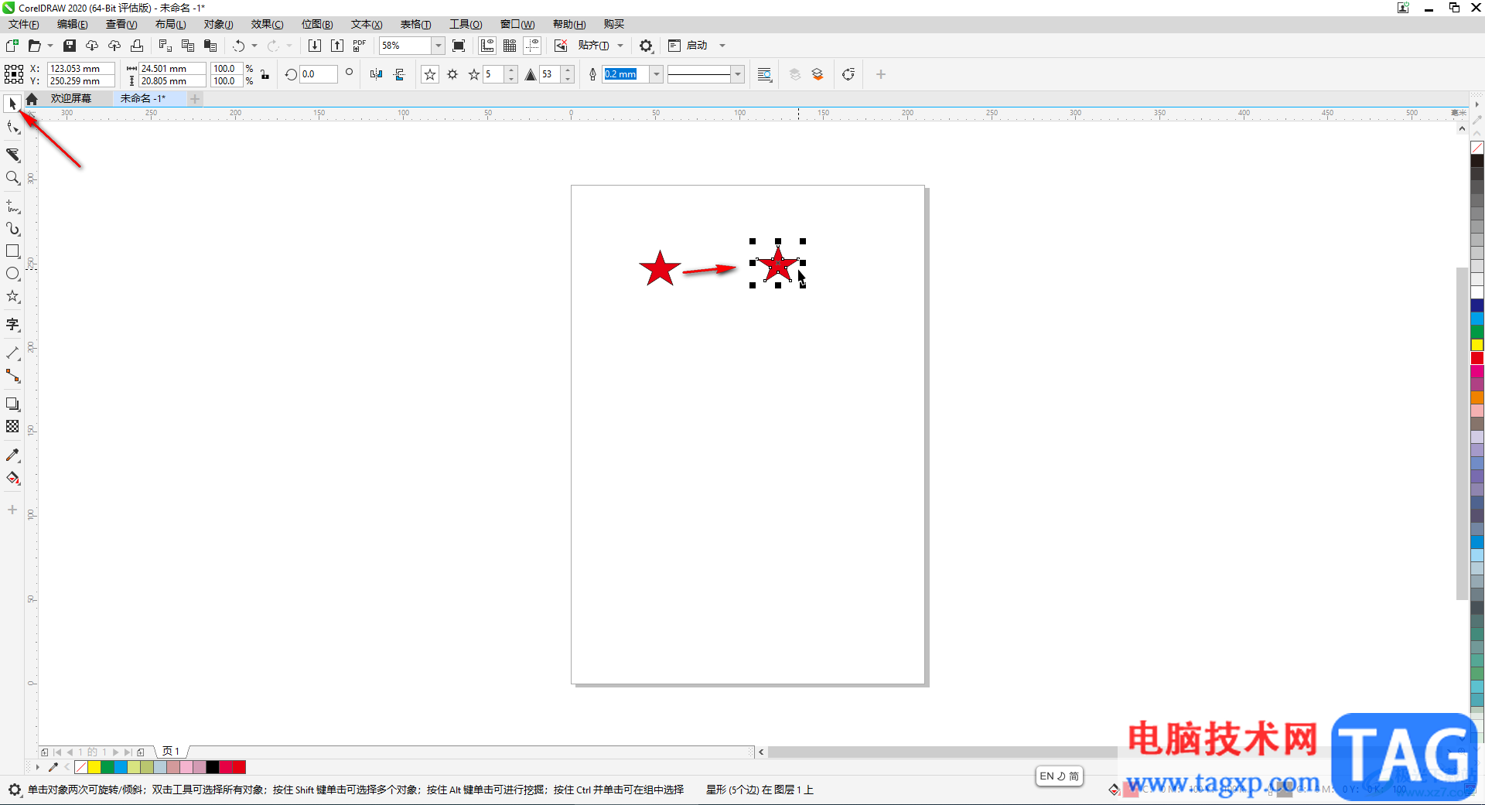Click the black swatch in document palette
This screenshot has height=805, width=1485.
tap(212, 767)
